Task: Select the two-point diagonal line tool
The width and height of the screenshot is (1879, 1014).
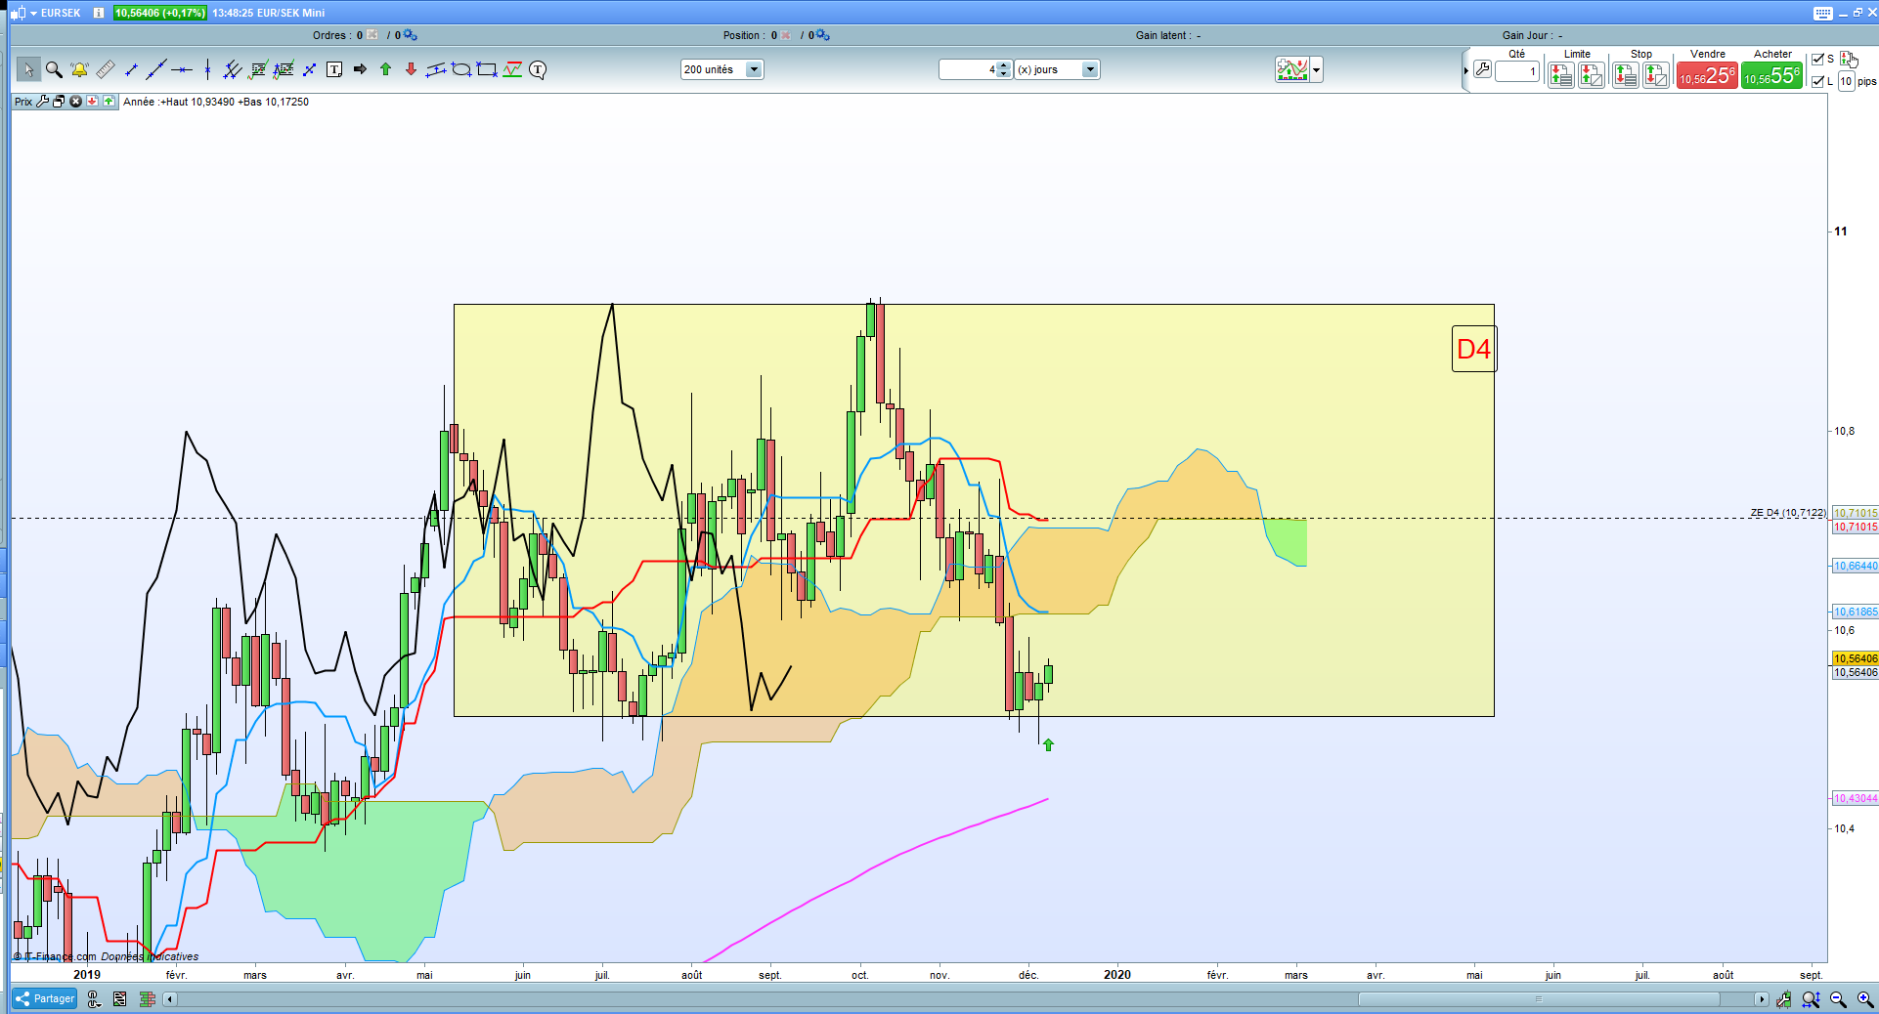Action: (x=309, y=69)
